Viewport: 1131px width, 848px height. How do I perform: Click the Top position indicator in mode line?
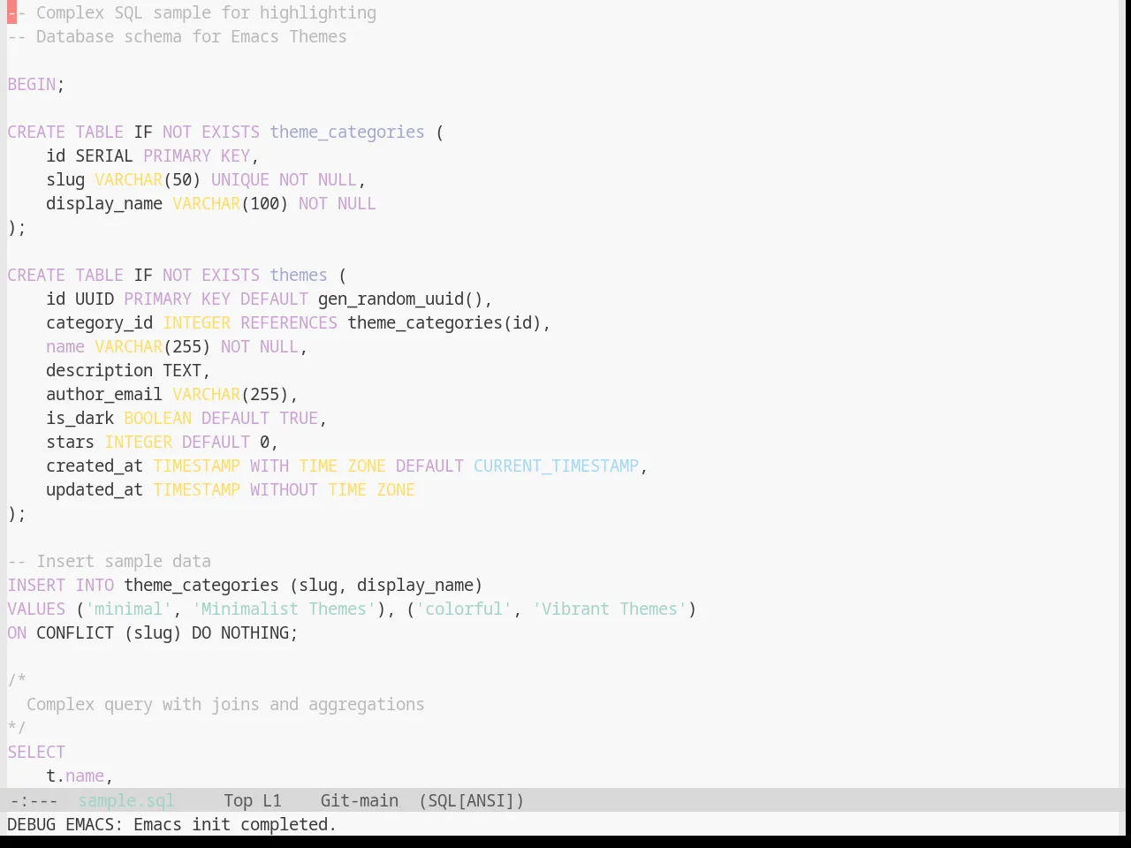tap(238, 800)
